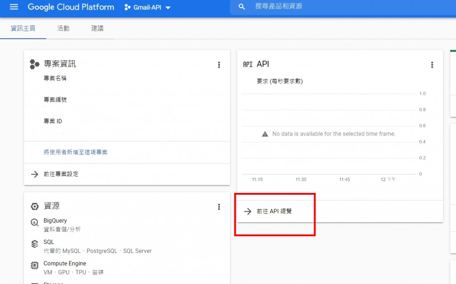Click the 資源 card heading

tap(52, 206)
